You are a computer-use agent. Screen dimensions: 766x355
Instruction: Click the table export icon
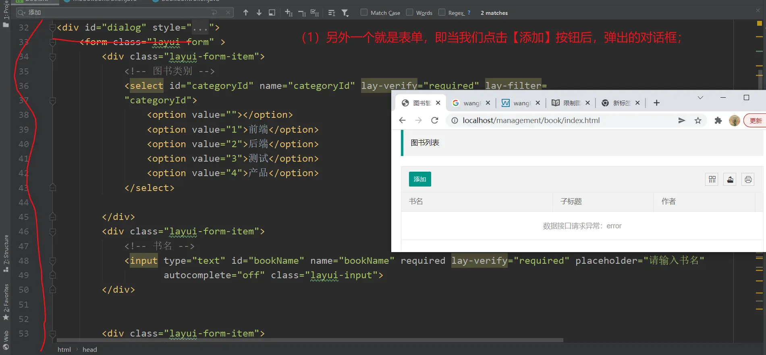[x=730, y=179]
